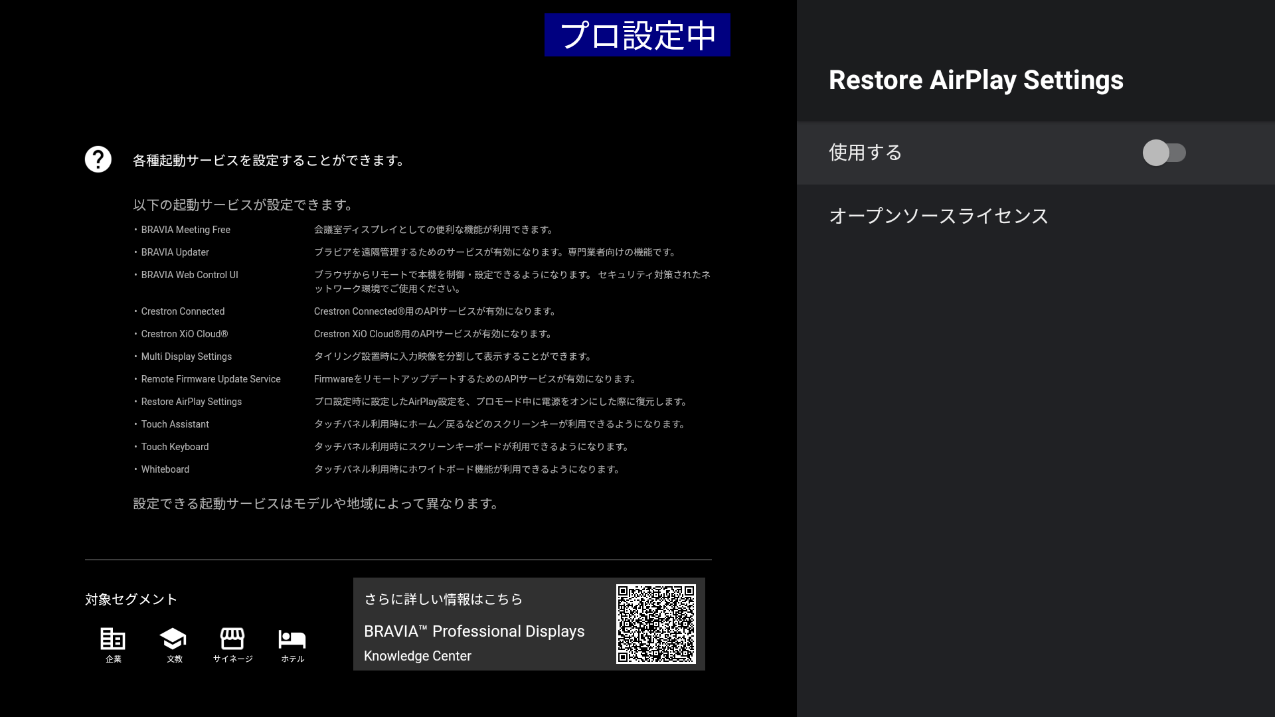Image resolution: width=1275 pixels, height=717 pixels.
Task: Click the hotel bed icon
Action: pos(292,639)
